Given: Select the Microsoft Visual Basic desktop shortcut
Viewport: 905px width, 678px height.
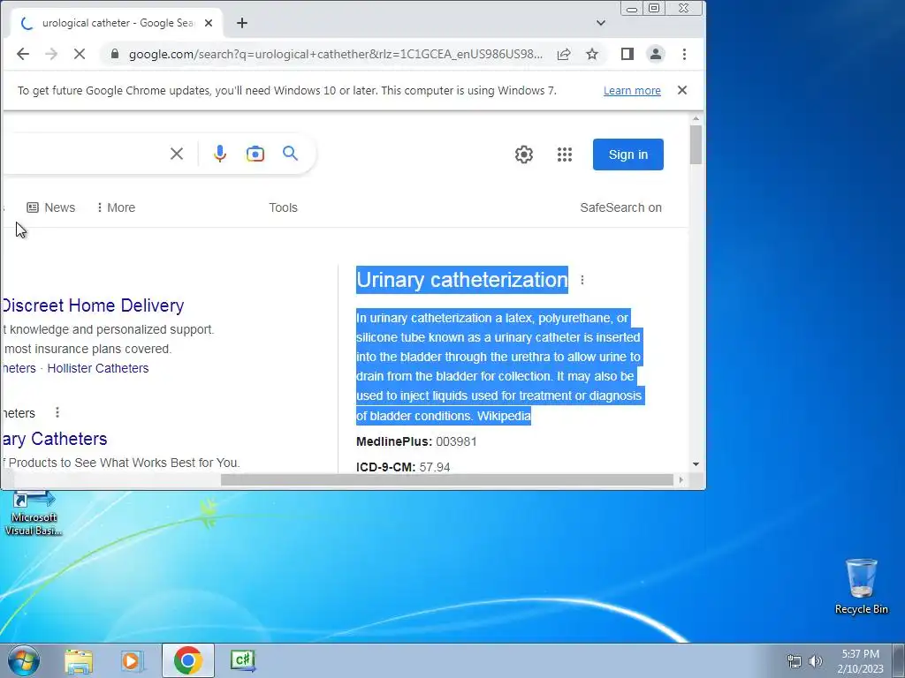Looking at the screenshot, I should [x=34, y=513].
